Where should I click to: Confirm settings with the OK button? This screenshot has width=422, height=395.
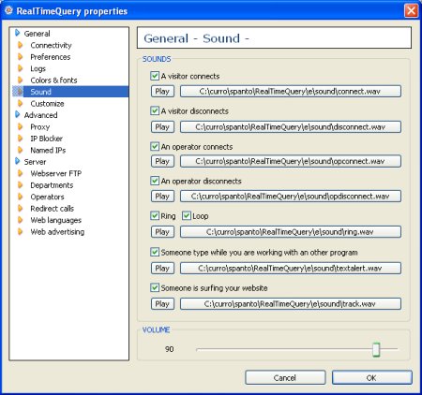[x=371, y=378]
